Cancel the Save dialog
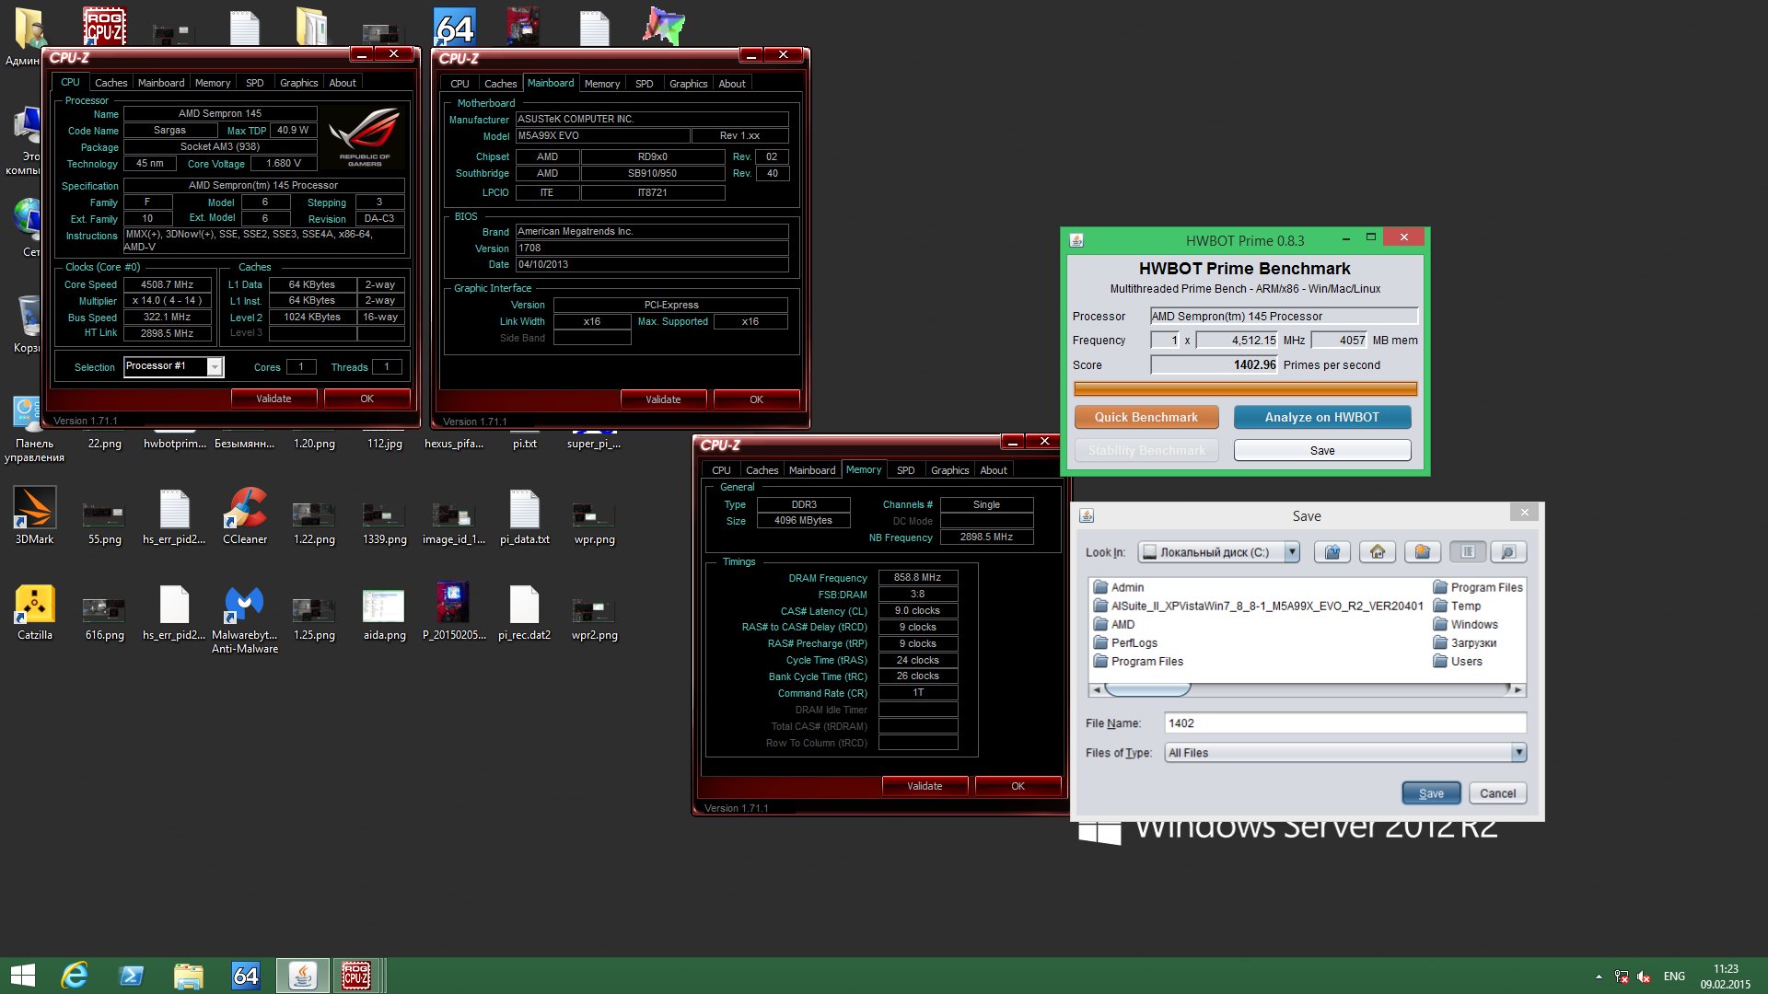Image resolution: width=1768 pixels, height=994 pixels. point(1497,793)
